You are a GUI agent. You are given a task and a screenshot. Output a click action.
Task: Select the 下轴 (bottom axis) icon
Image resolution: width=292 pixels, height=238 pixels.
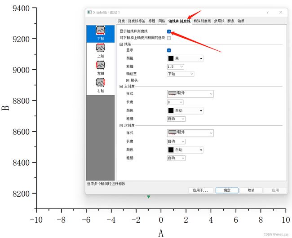click(101, 32)
